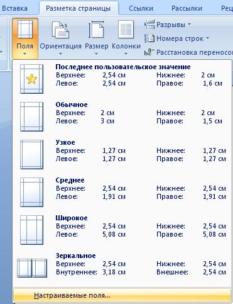
Task: Select the Обычное margins thumbnail
Action: 31,116
